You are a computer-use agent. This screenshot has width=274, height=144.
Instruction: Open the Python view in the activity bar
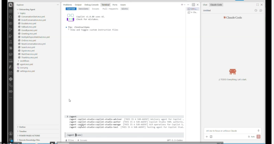11,79
